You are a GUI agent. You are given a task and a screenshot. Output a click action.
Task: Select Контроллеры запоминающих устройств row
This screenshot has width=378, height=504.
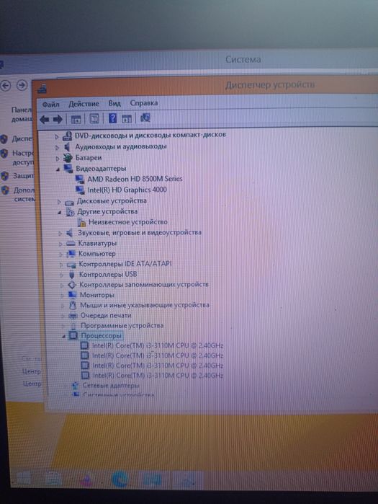pos(144,285)
